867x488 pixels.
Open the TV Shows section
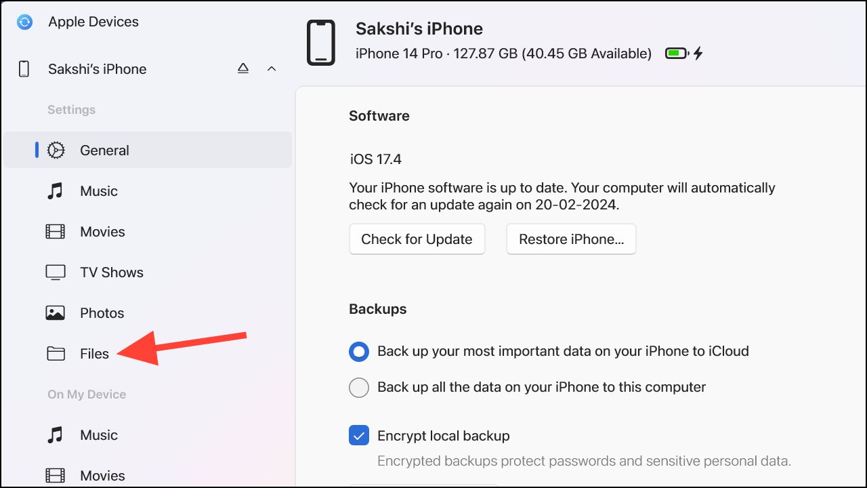pos(111,272)
